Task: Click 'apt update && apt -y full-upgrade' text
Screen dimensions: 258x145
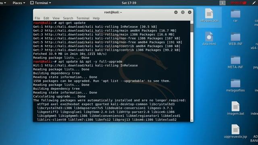Action: [90, 62]
